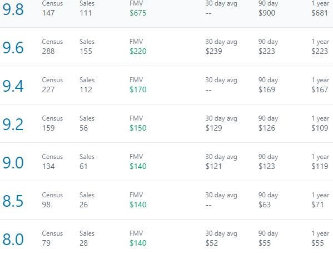Choose the 8.5 grade row
333x254 pixels.
click(x=167, y=200)
